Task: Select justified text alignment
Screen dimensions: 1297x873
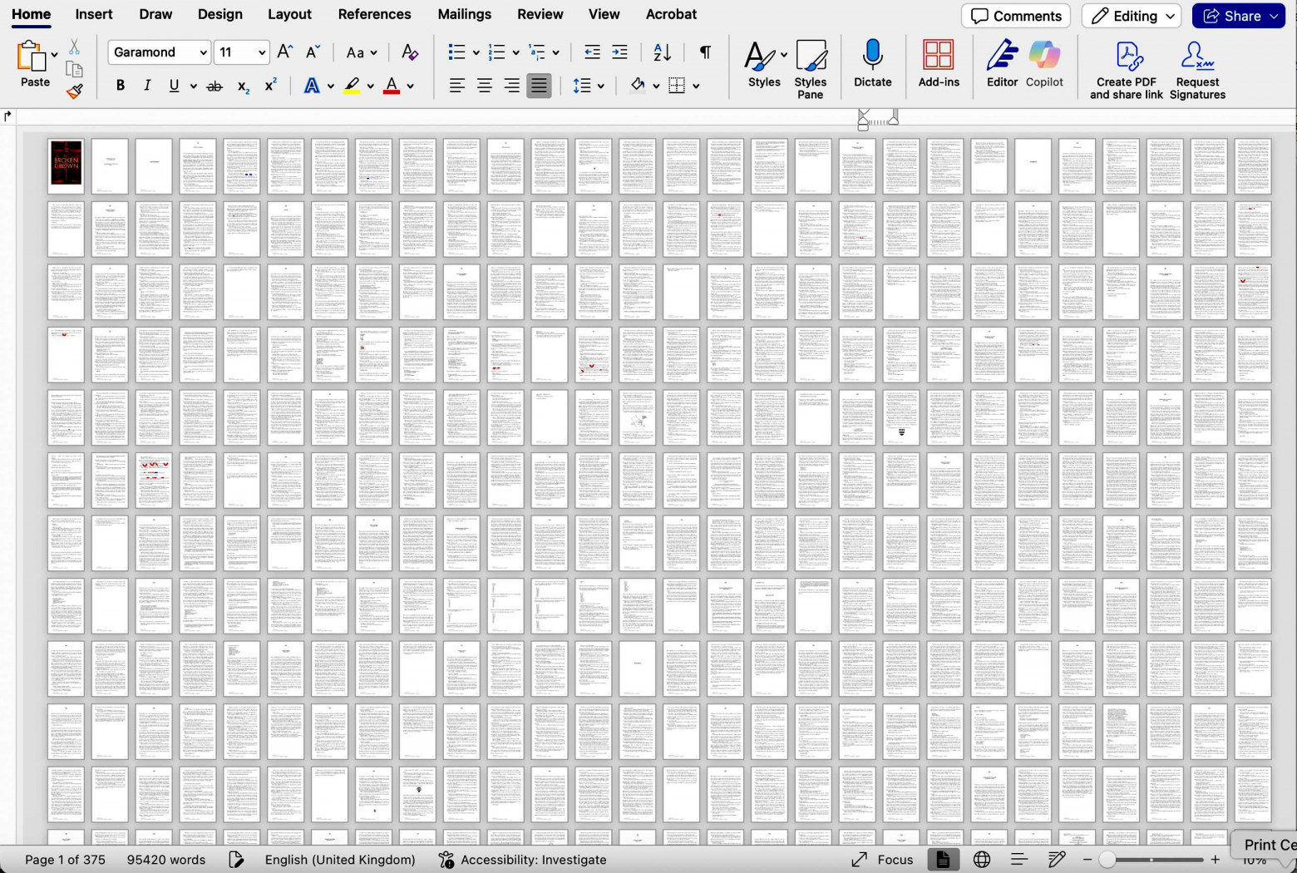Action: click(x=539, y=86)
